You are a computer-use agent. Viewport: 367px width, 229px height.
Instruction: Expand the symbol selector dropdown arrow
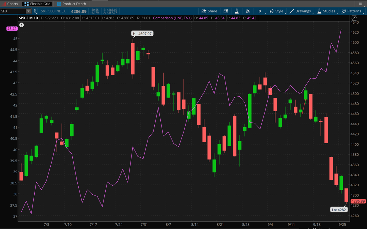tap(28, 11)
